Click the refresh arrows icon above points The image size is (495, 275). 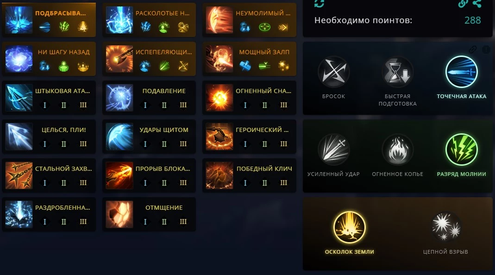click(319, 3)
